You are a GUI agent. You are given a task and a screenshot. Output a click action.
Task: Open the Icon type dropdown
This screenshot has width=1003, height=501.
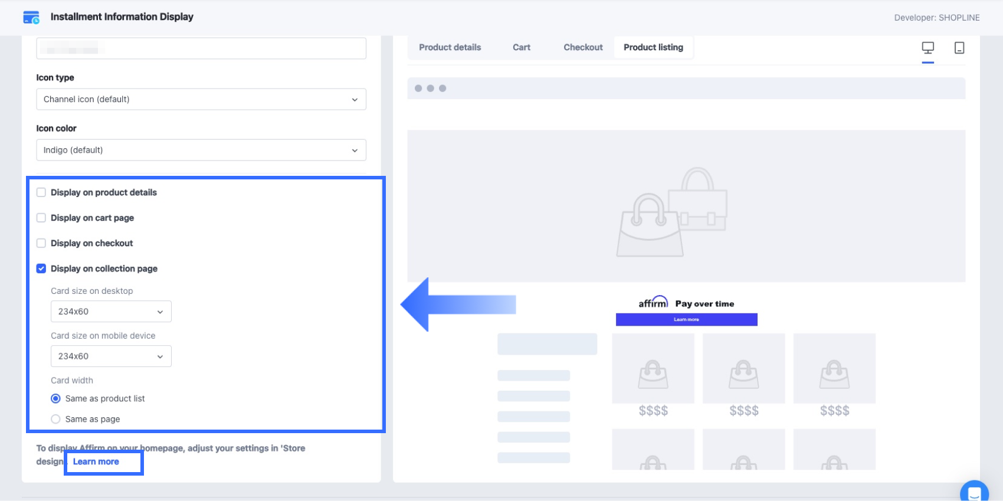tap(201, 99)
